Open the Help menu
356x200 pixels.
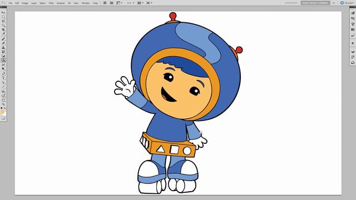point(95,3)
